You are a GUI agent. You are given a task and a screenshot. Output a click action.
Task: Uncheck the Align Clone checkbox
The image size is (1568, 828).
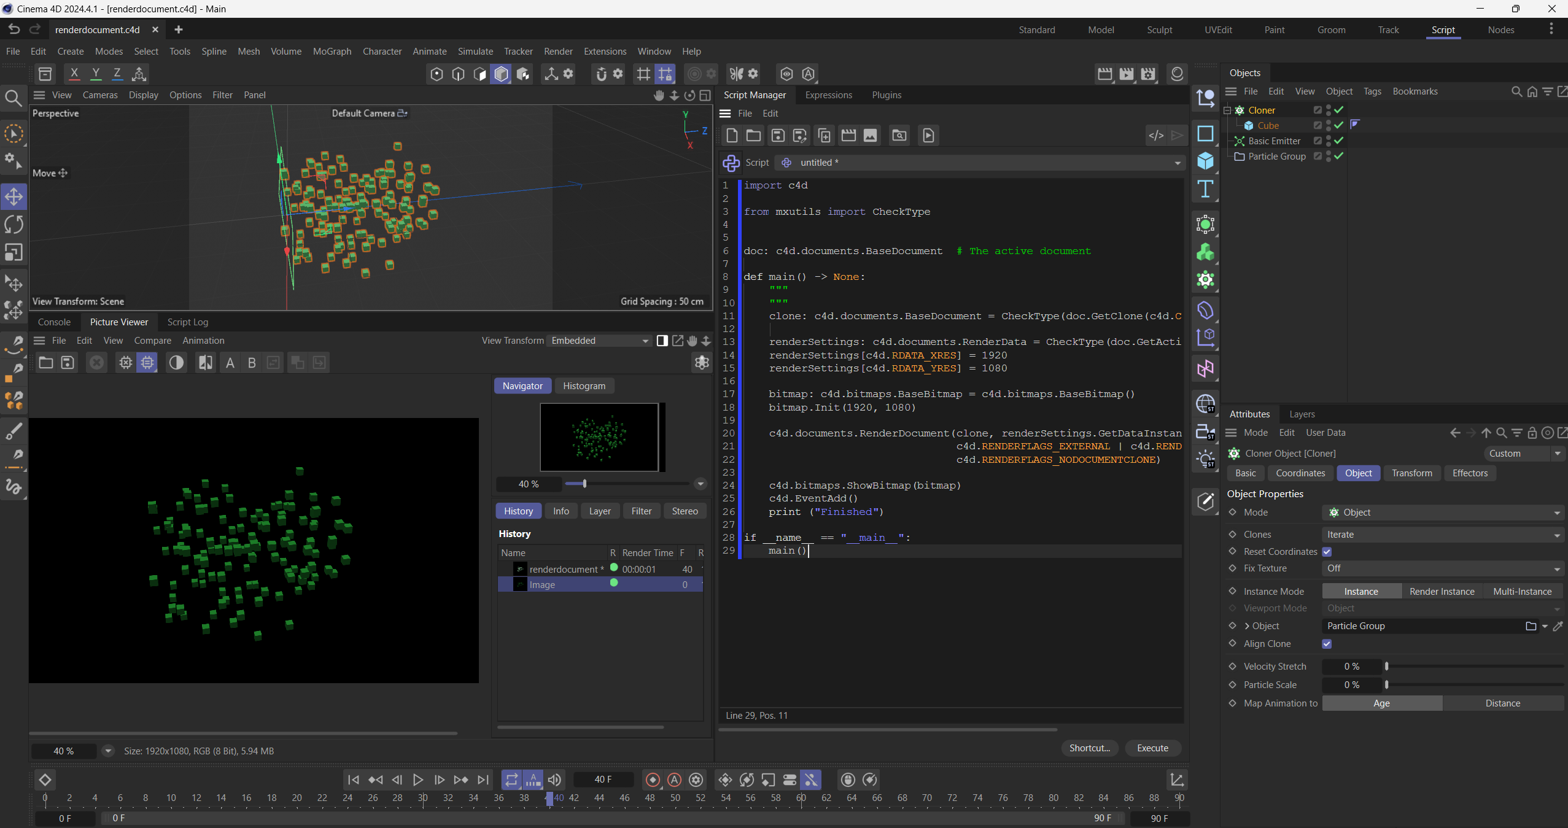(x=1327, y=644)
